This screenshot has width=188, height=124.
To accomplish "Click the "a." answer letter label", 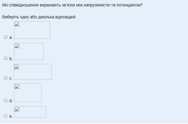I will pos(11,37).
